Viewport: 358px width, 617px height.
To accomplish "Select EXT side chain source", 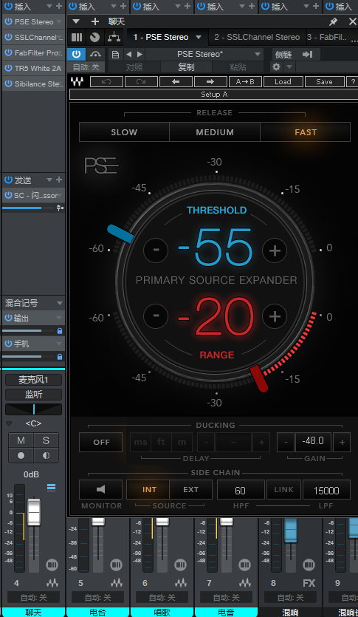I will (191, 489).
